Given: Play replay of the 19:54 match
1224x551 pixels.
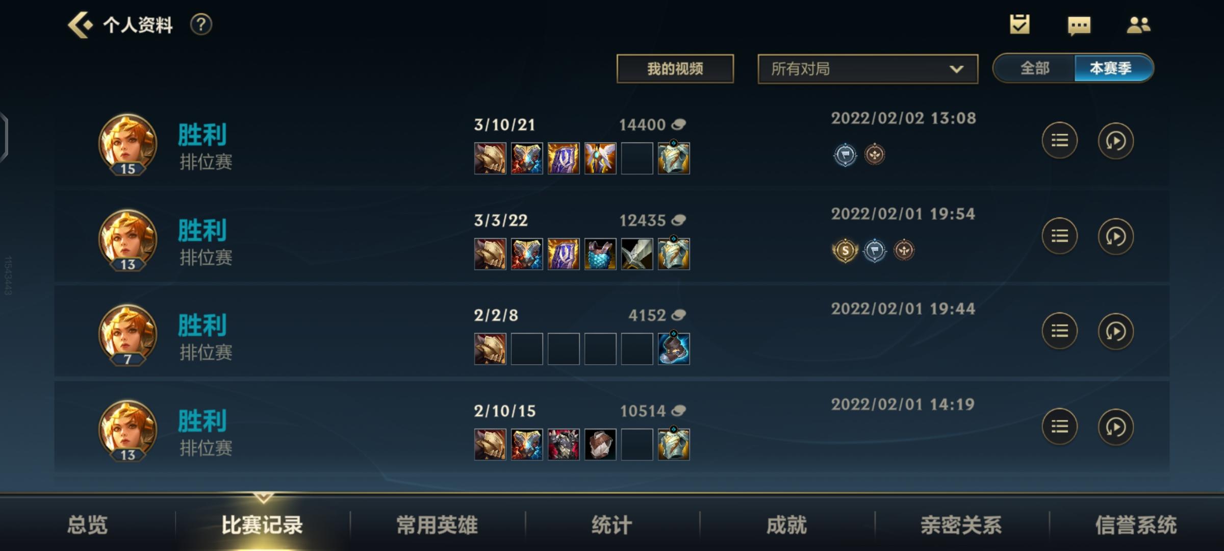Looking at the screenshot, I should point(1115,236).
